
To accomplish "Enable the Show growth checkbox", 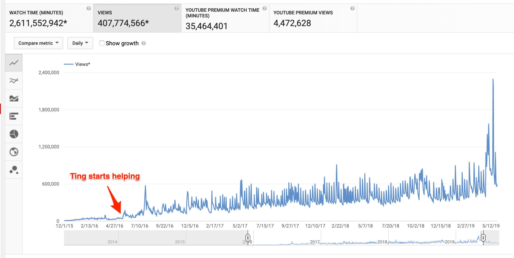I will point(102,43).
